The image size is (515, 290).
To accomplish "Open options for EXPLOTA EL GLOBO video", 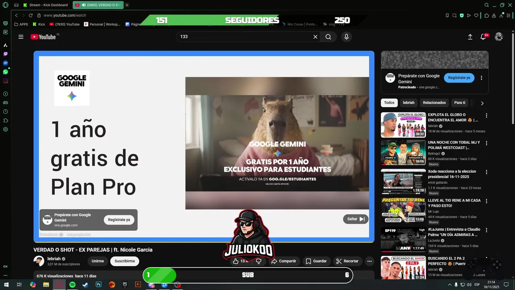I will [486, 116].
